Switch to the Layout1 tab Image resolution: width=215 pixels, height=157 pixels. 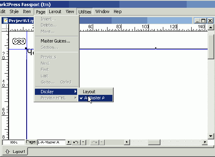tap(15, 152)
